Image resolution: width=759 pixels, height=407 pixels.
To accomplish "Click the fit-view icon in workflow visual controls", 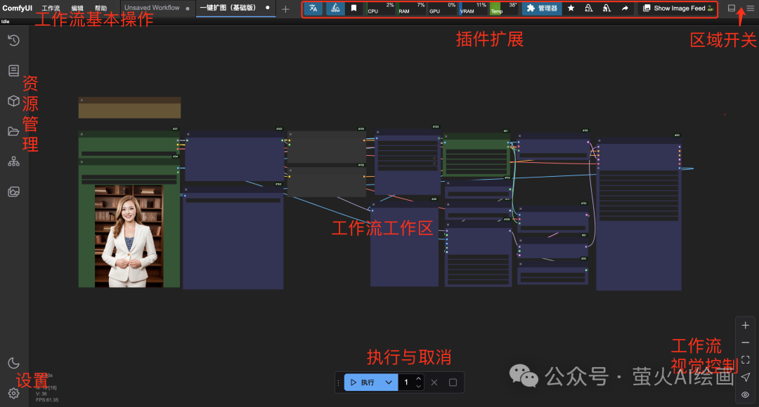I will (x=745, y=360).
